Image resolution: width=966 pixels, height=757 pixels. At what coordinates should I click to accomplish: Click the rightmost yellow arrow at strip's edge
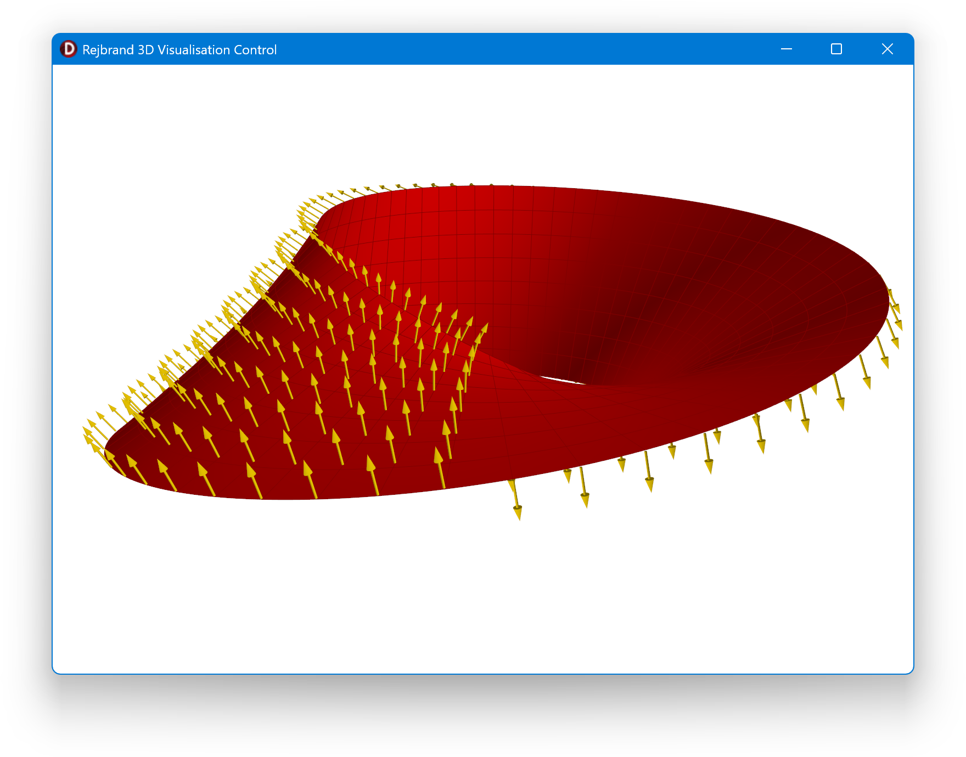click(x=898, y=325)
